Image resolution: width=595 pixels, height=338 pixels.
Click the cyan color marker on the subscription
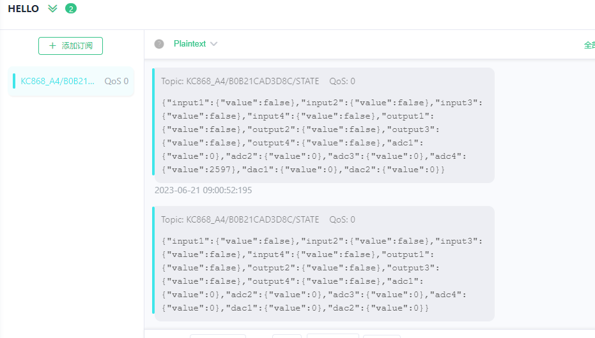tap(14, 81)
